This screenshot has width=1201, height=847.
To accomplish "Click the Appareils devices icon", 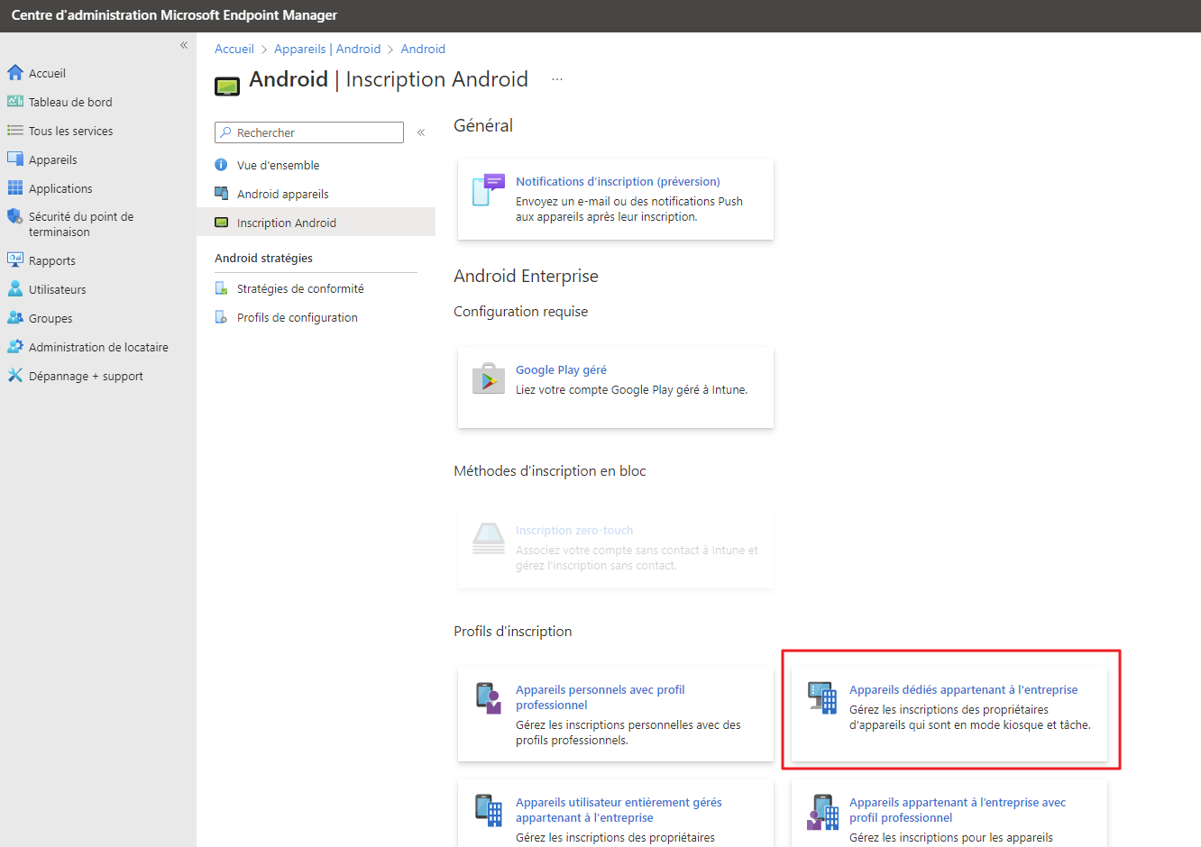I will (15, 159).
